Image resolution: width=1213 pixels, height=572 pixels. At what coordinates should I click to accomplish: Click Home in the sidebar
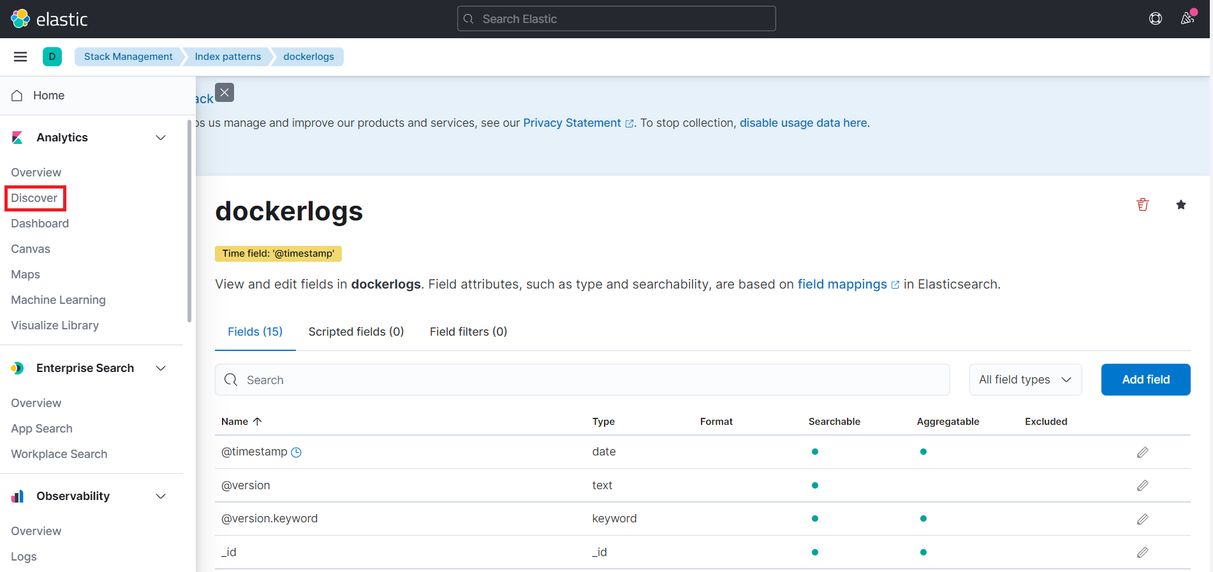[x=48, y=96]
